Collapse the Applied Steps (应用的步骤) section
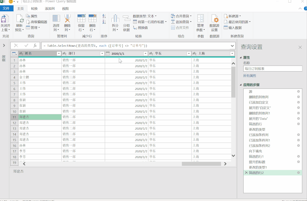The width and height of the screenshot is (307, 201). 241,85
